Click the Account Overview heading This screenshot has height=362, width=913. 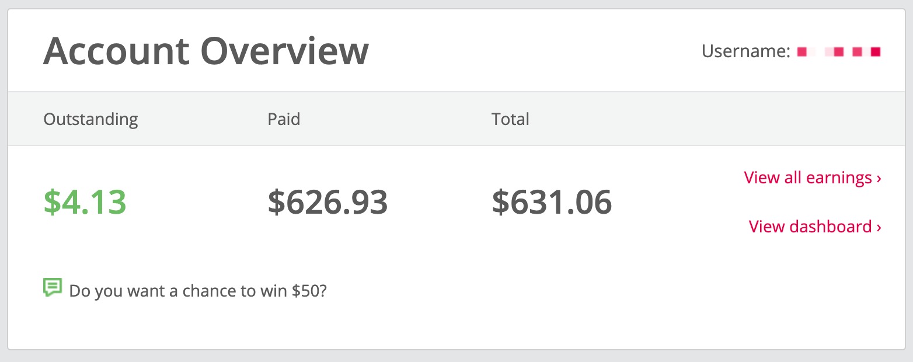205,51
